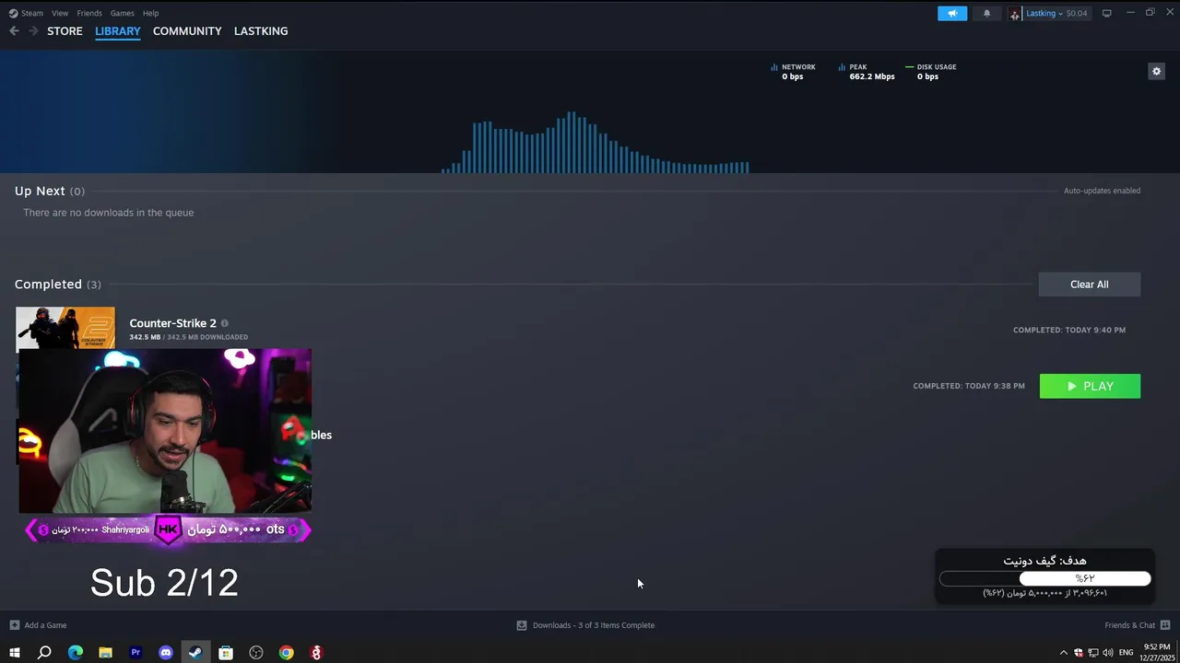Open File Explorer from taskbar
Image resolution: width=1180 pixels, height=663 pixels.
pos(105,653)
